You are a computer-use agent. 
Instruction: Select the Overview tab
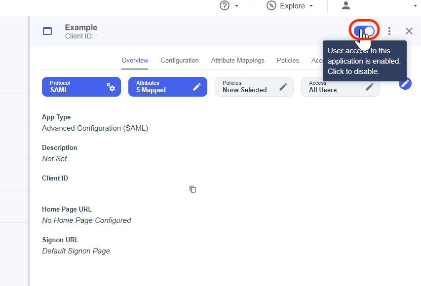[135, 60]
